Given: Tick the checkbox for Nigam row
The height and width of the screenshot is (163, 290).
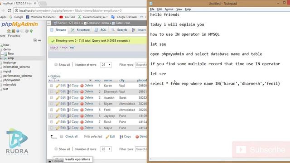Looking at the screenshot, I should (51, 104).
